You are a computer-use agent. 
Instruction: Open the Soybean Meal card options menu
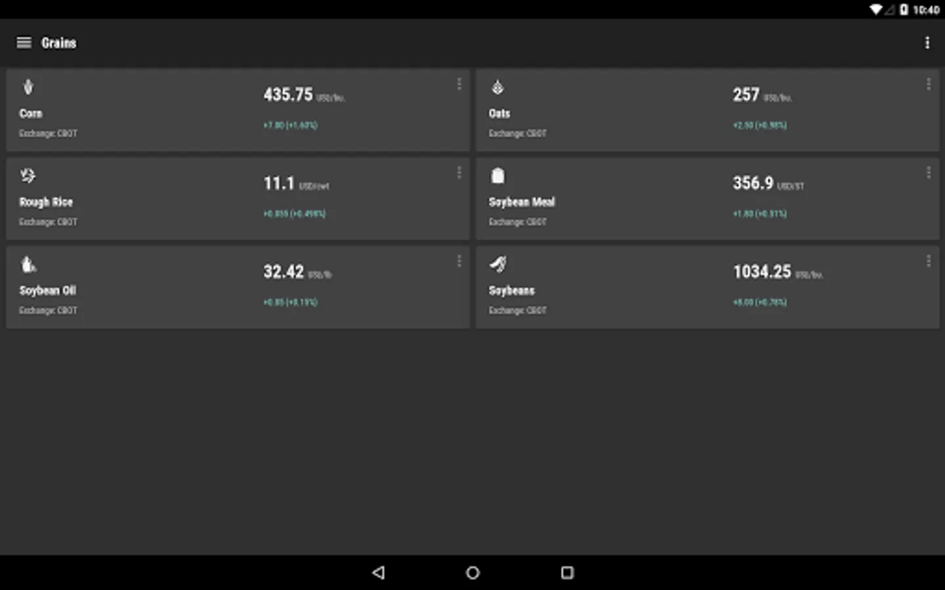click(928, 172)
